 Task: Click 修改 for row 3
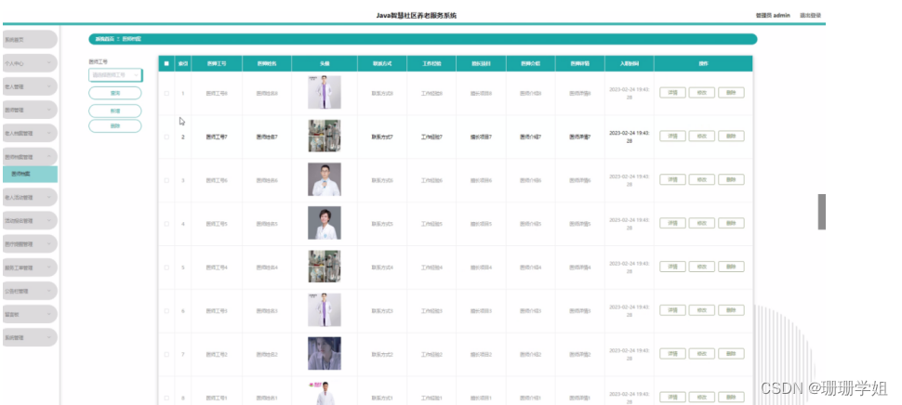point(702,180)
